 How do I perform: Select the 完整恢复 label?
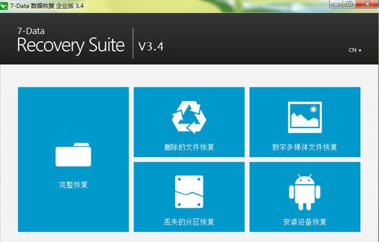[73, 185]
